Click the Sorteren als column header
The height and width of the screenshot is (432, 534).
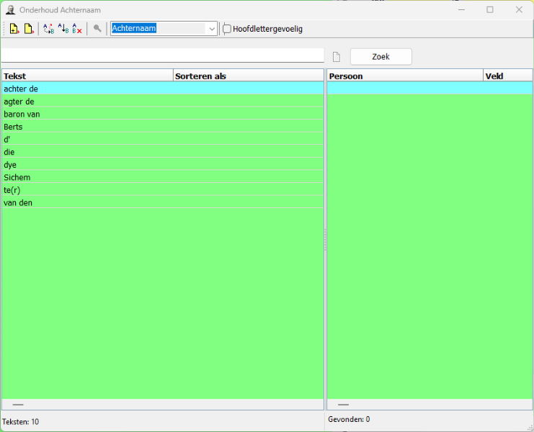click(248, 76)
